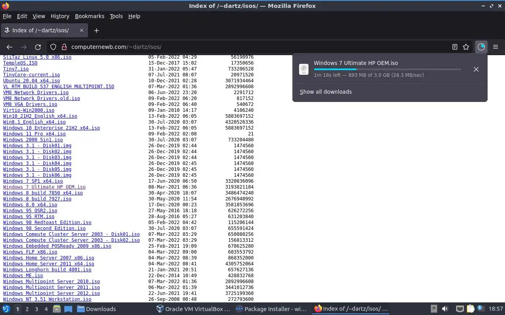
Task: Click Windows_7_Ultimate_HP_OEM.iso link
Action: pos(44,187)
